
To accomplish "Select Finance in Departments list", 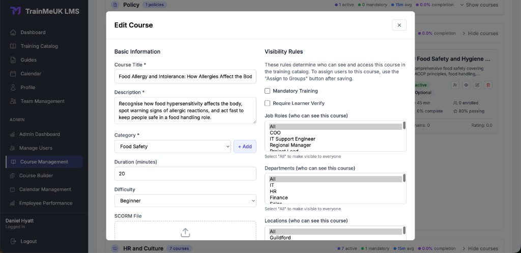I will coord(336,198).
